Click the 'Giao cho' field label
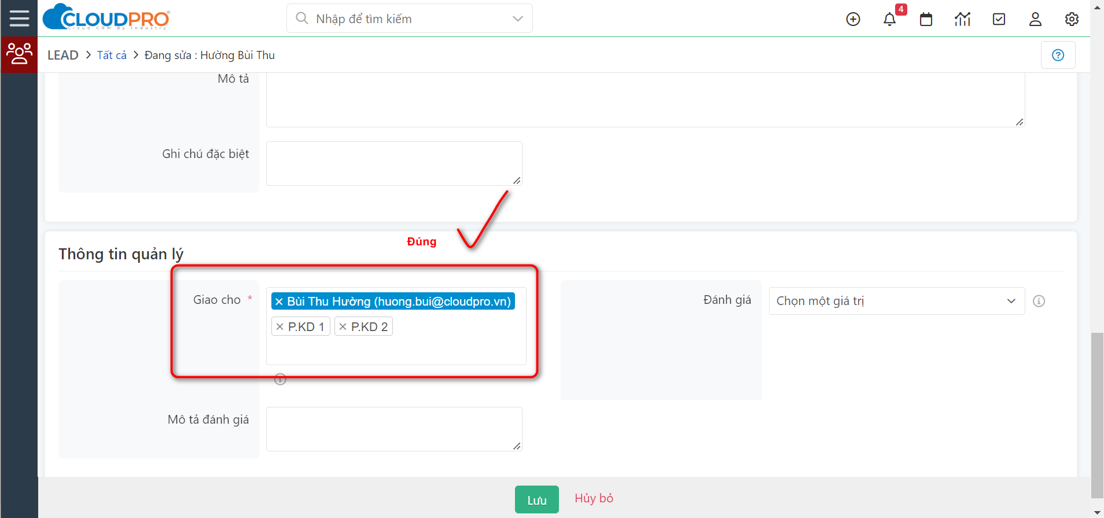 click(217, 300)
